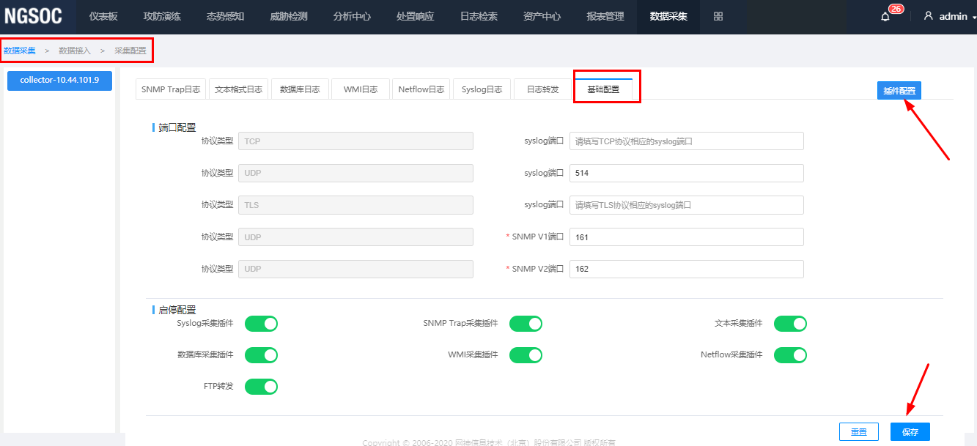977x446 pixels.
Task: Click 数据采集 breadcrumb link
Action: pyautogui.click(x=20, y=51)
